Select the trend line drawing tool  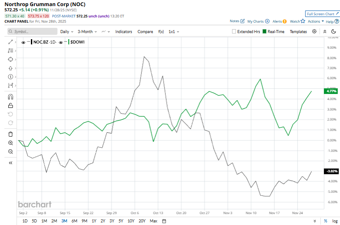click(x=10, y=42)
